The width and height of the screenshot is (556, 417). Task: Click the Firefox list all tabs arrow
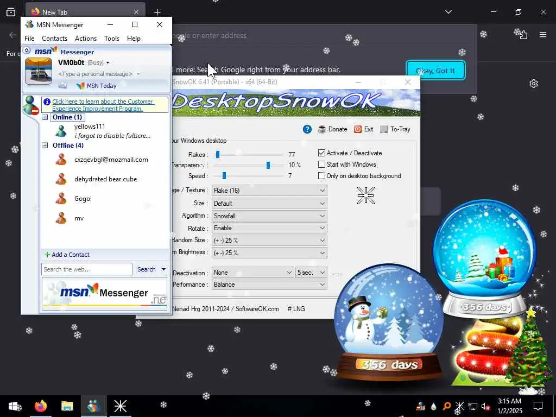448,12
